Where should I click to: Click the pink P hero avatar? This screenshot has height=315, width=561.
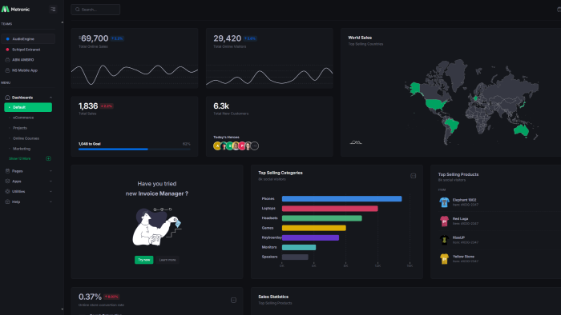click(242, 146)
